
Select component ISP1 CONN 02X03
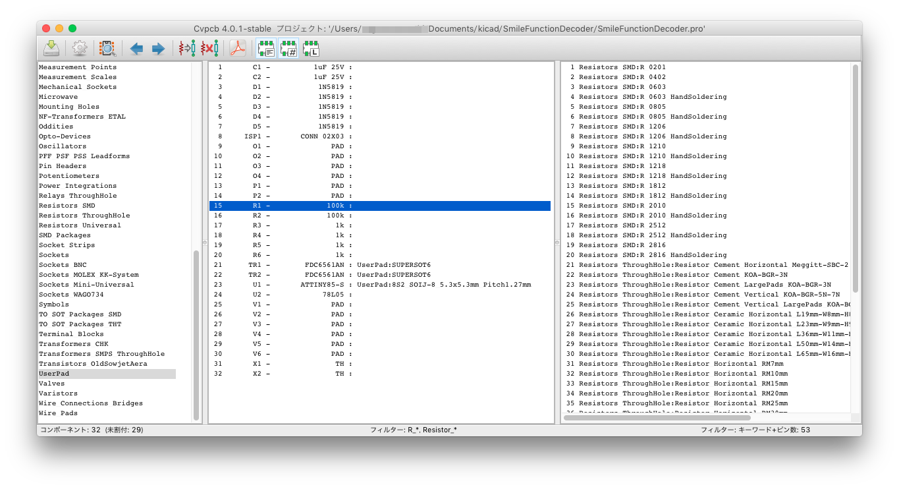tap(380, 136)
